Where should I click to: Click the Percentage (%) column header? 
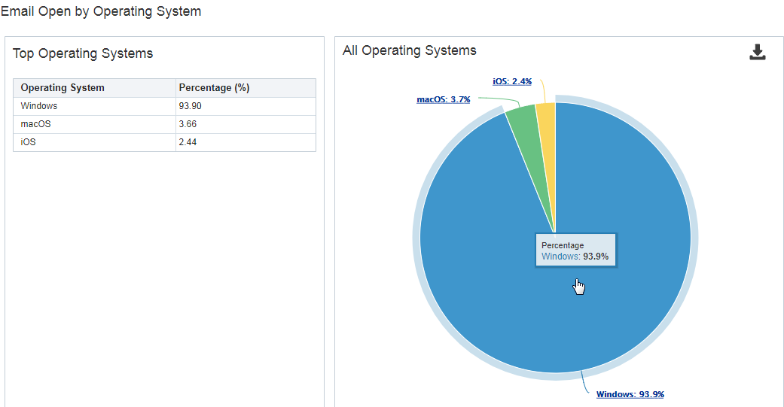[x=214, y=88]
